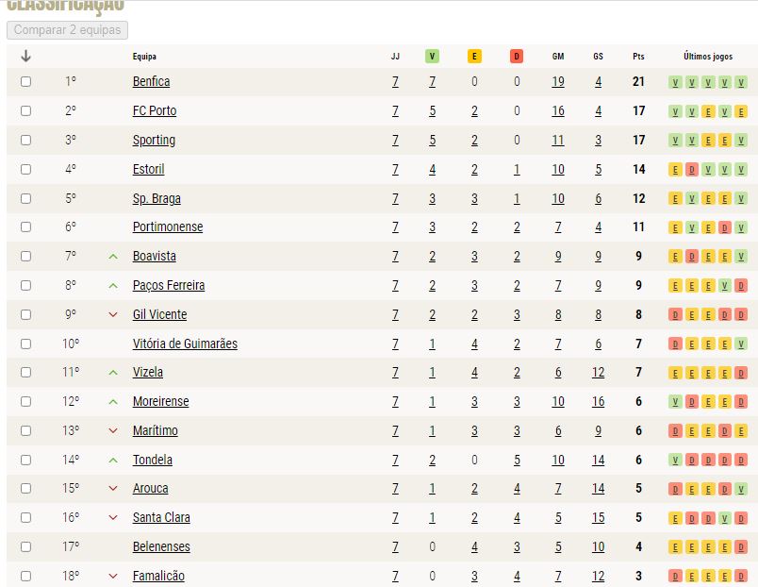Click the sort arrow icon in table header
Image resolution: width=758 pixels, height=587 pixels.
coord(26,56)
